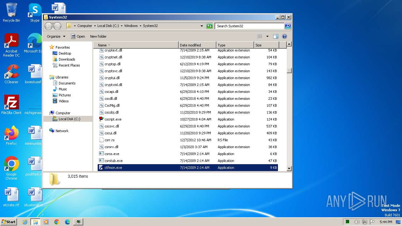Click the Change your view icon

pyautogui.click(x=259, y=36)
